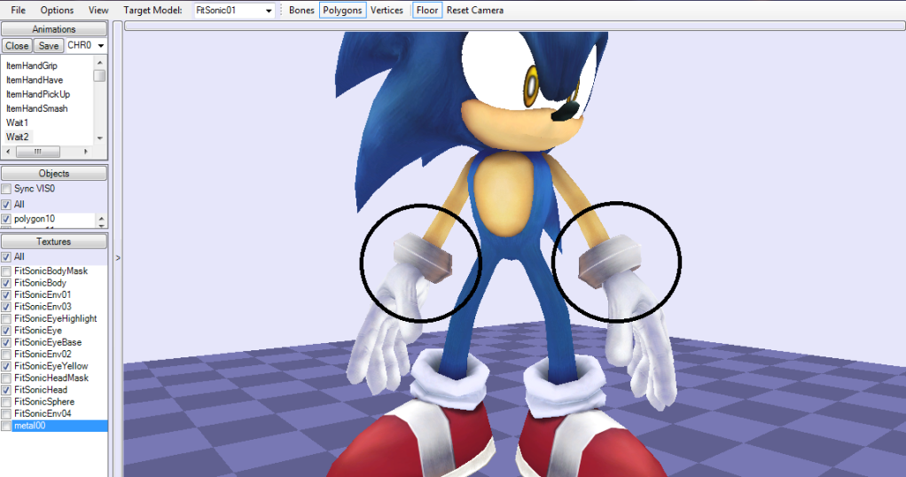Open the File menu

click(18, 11)
